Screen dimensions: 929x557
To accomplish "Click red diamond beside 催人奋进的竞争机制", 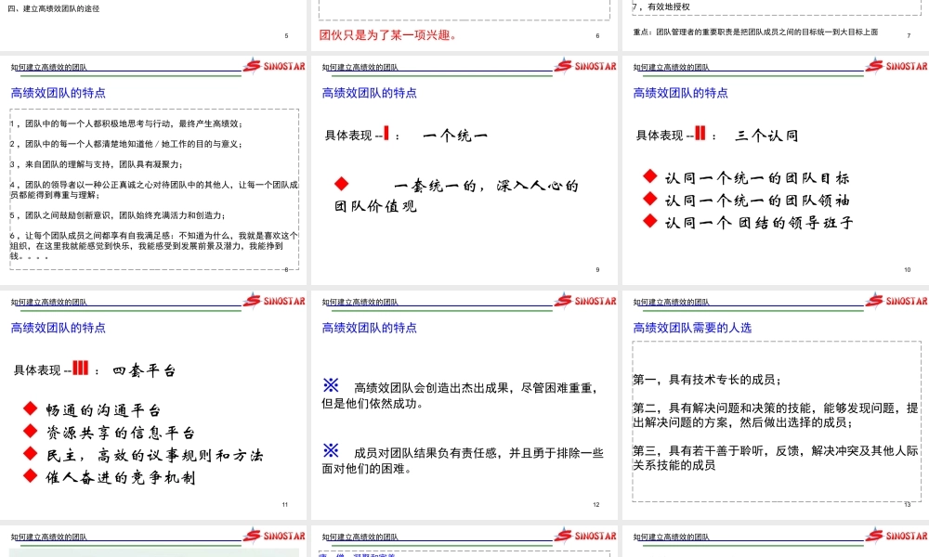I will (x=31, y=475).
